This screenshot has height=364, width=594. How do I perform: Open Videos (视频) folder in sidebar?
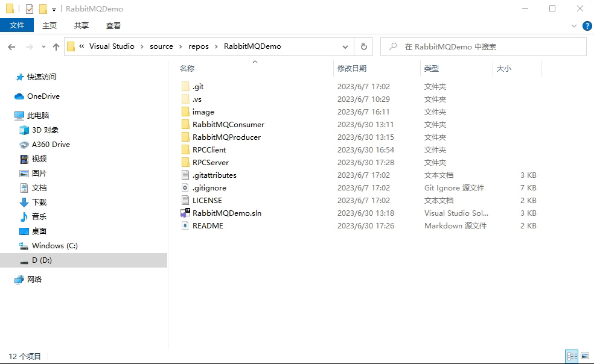tap(33, 159)
